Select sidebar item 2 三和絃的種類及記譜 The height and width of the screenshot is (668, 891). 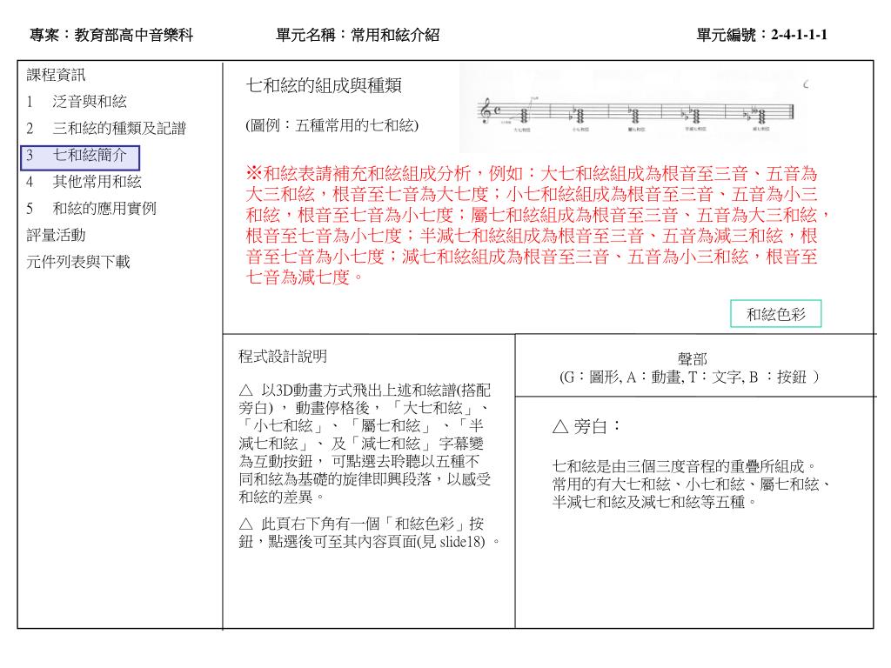coord(106,129)
